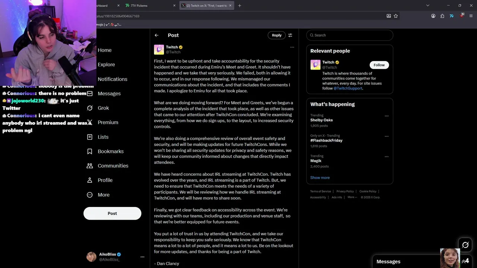Click the @Twitch handle under the post author
This screenshot has height=268, width=477.
click(173, 52)
